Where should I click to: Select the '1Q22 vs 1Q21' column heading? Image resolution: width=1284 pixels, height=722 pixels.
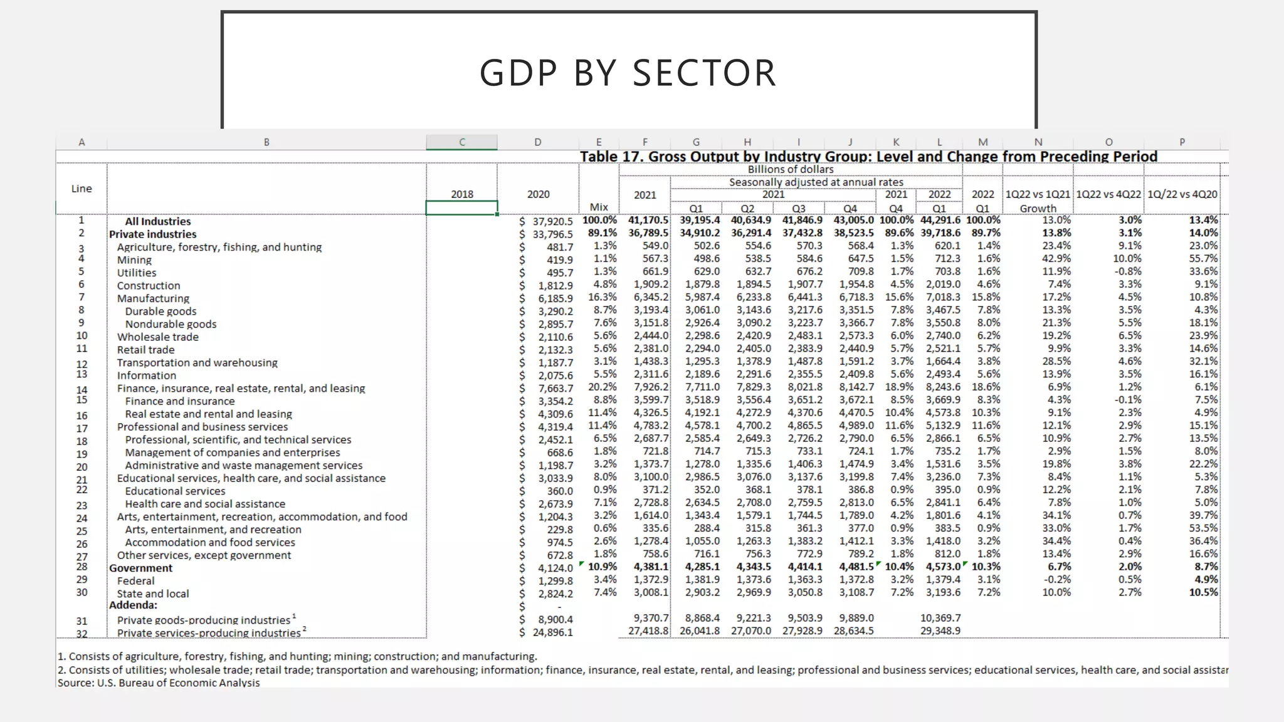click(x=1038, y=194)
